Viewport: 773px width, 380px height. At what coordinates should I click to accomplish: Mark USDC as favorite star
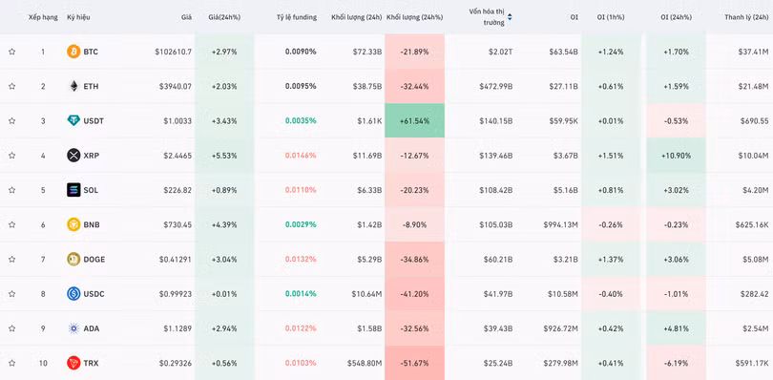11,294
